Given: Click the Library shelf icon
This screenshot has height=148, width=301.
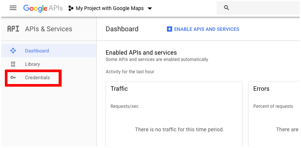Looking at the screenshot, I should [x=13, y=64].
